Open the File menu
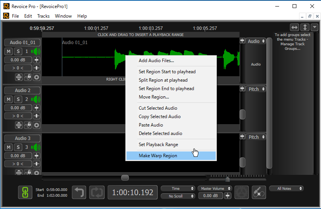 (15, 16)
